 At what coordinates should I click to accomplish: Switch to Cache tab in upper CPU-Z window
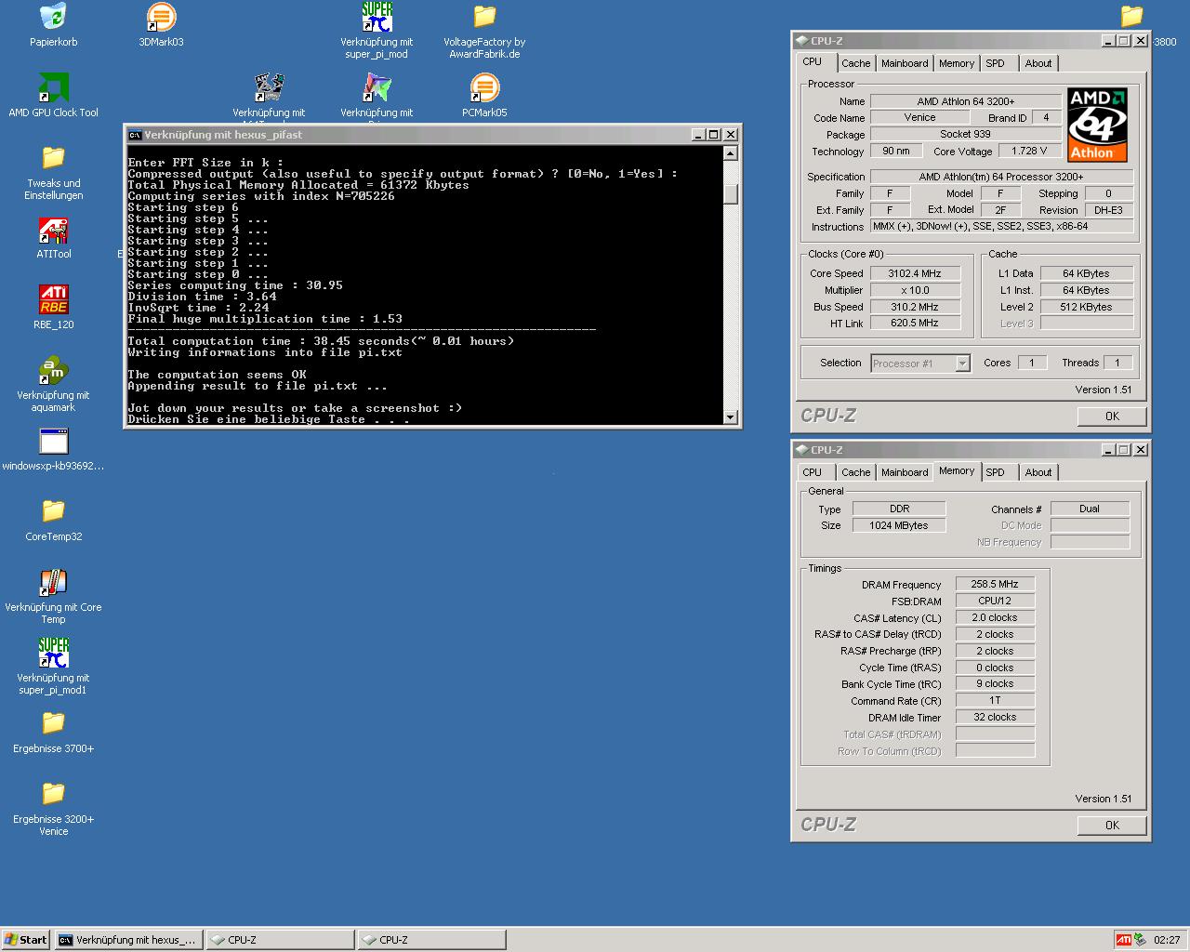point(856,63)
